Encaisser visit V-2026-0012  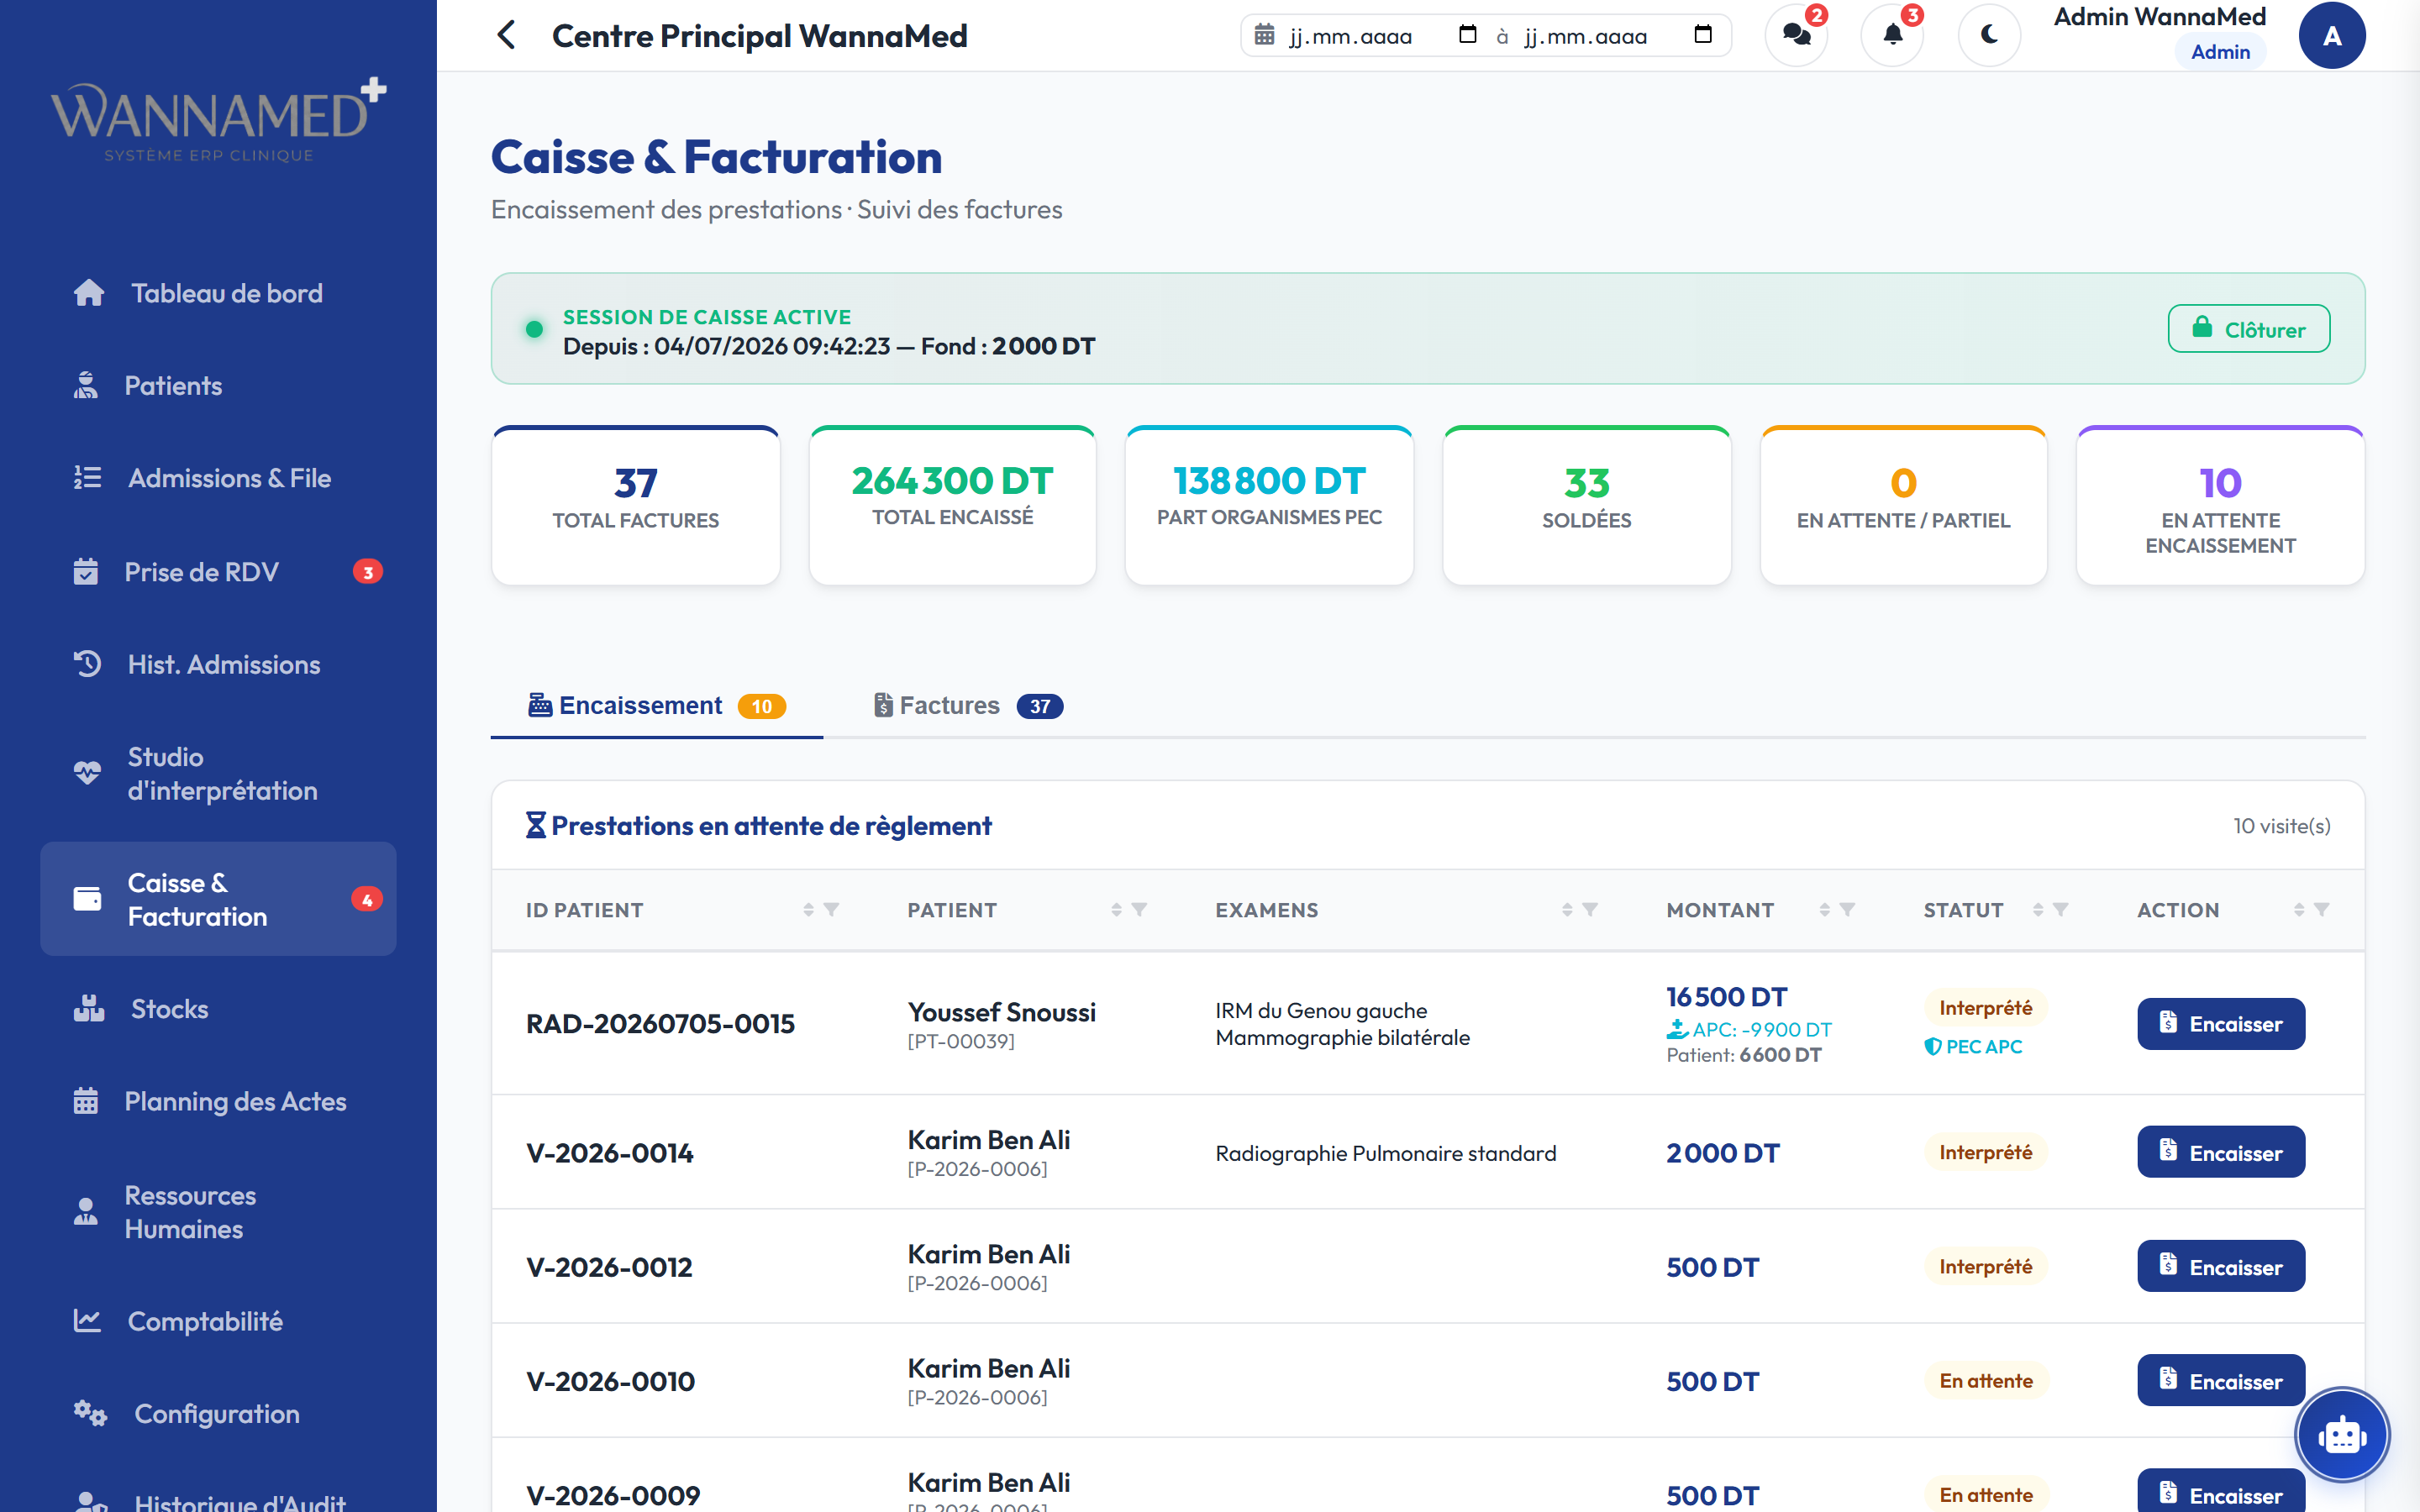pos(2220,1266)
